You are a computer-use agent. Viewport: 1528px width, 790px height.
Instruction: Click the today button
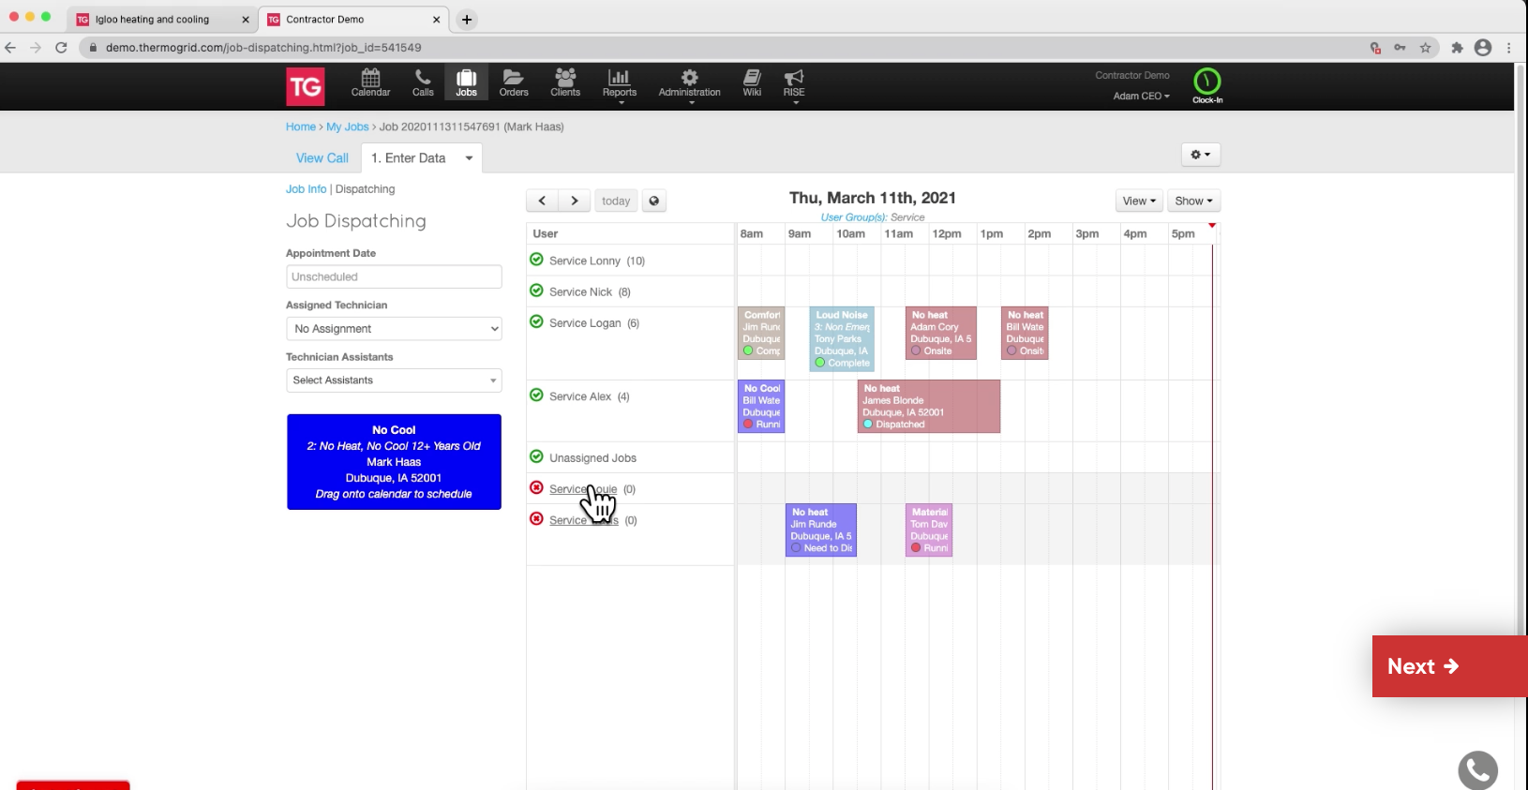point(616,201)
